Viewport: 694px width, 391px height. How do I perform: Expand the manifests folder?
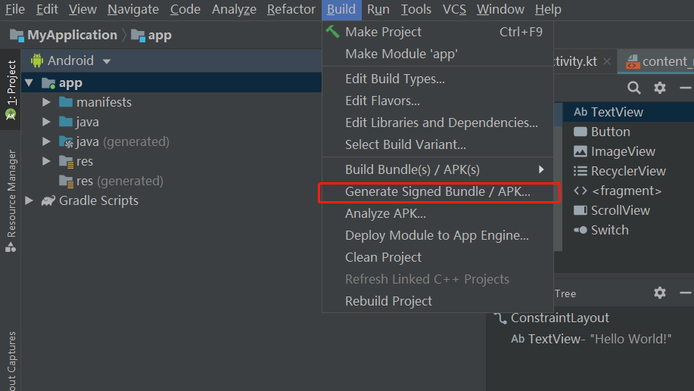(x=46, y=102)
